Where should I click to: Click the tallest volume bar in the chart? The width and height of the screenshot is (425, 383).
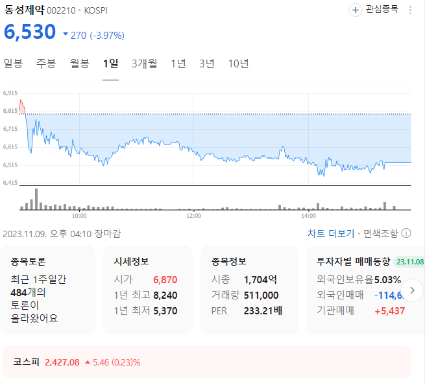[x=36, y=199]
